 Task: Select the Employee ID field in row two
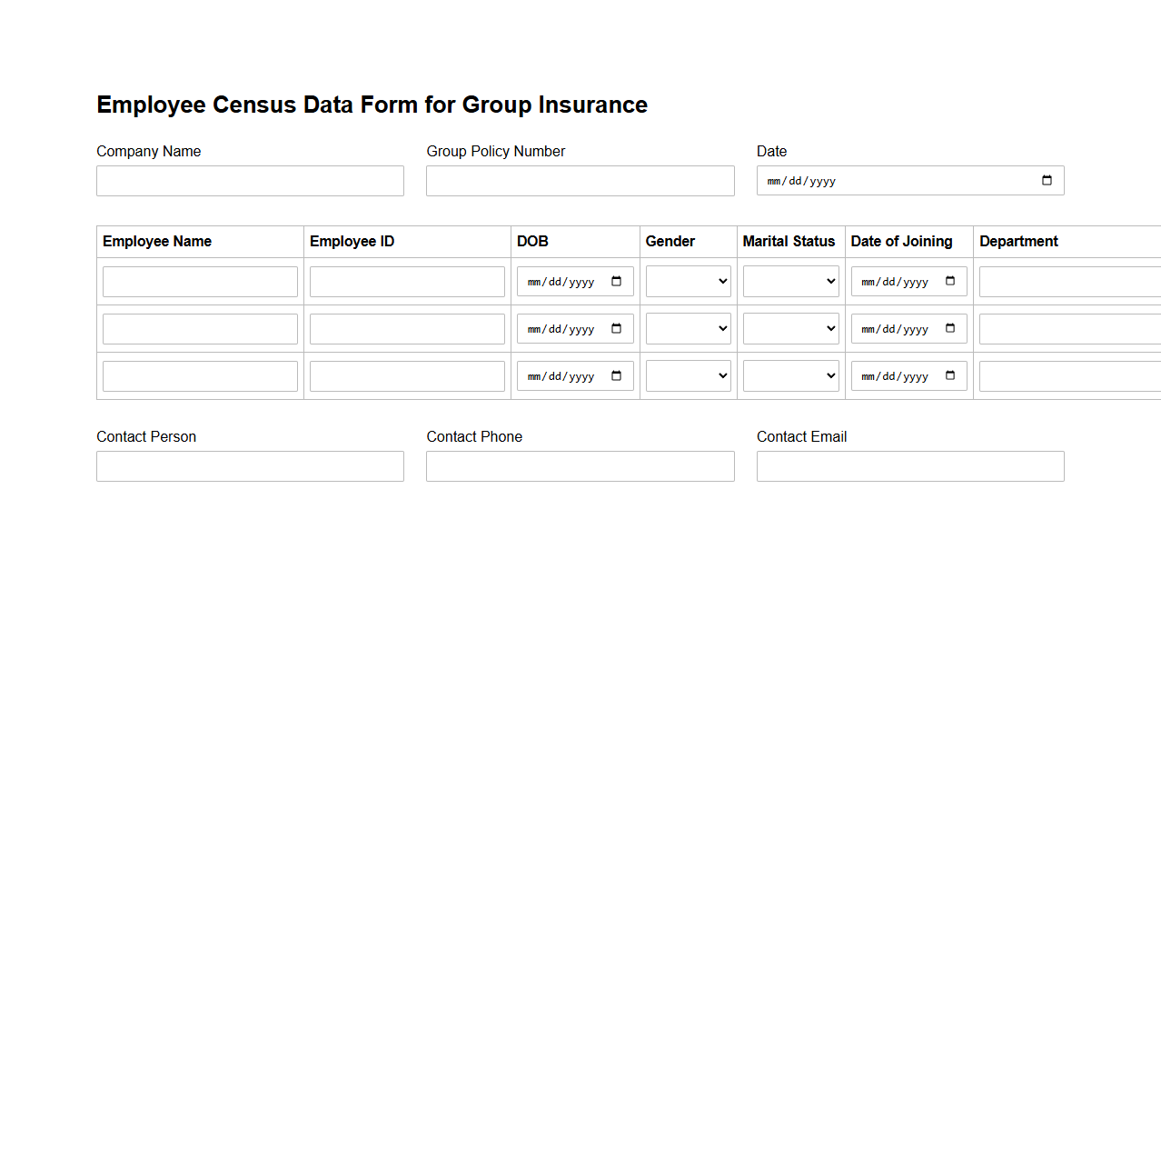coord(406,328)
